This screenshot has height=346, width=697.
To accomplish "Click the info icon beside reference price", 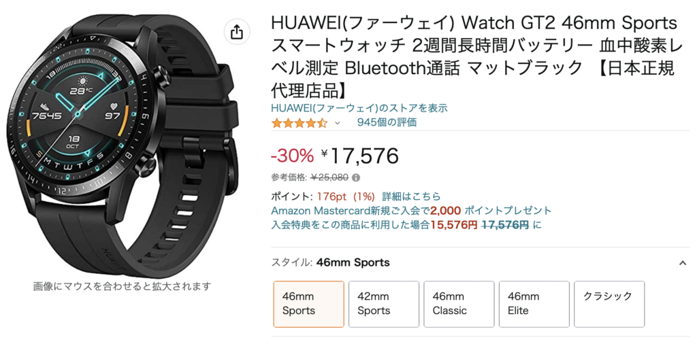I will [x=355, y=177].
